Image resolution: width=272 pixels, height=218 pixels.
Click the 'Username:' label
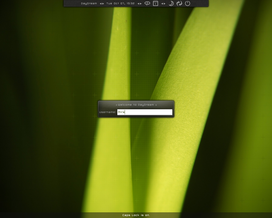pos(108,112)
